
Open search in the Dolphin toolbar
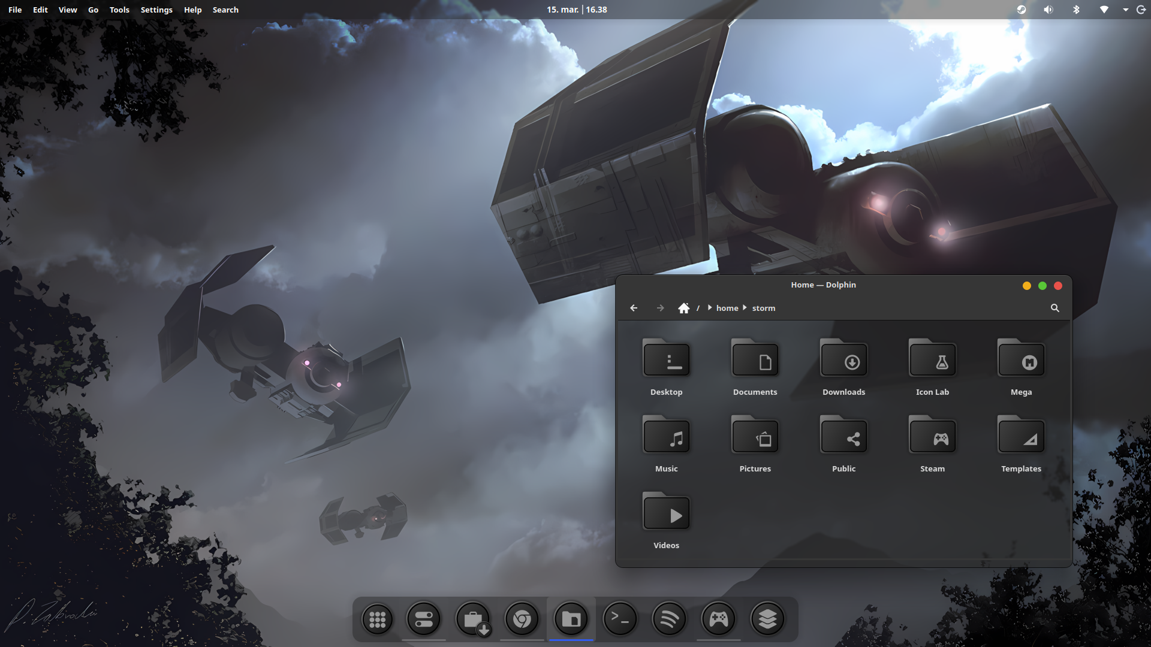point(1055,308)
